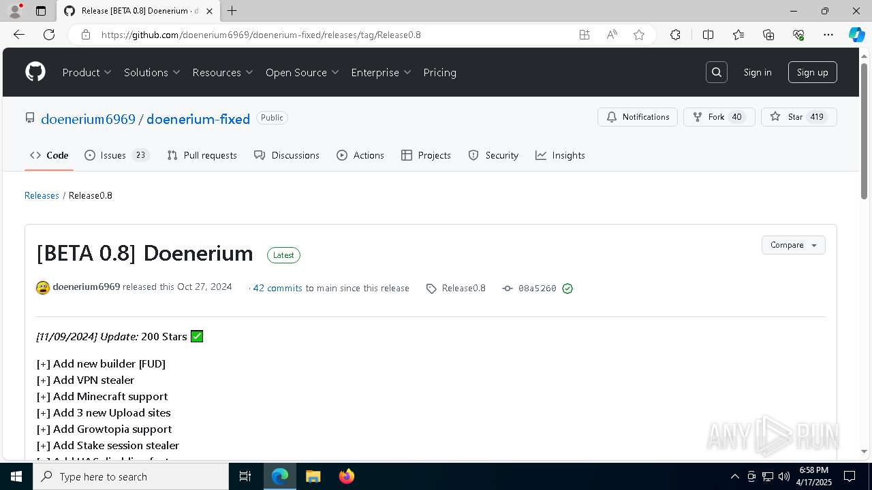Expand the Enterprise menu

click(381, 72)
